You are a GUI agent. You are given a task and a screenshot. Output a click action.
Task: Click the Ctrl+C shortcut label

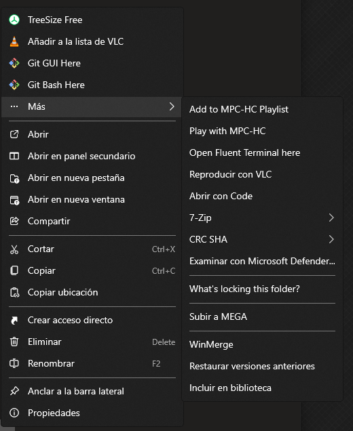point(164,271)
